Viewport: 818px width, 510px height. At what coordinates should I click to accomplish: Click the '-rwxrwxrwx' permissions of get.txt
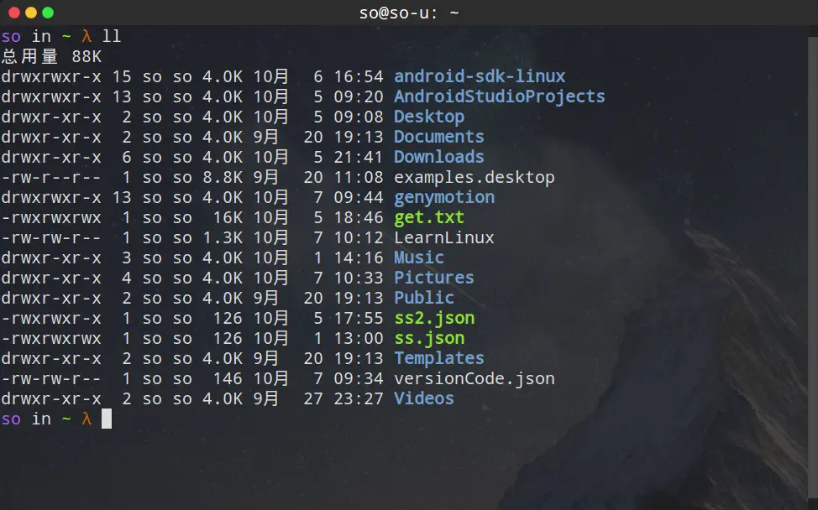coord(51,218)
